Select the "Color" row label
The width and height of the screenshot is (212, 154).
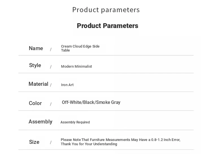pos(35,103)
